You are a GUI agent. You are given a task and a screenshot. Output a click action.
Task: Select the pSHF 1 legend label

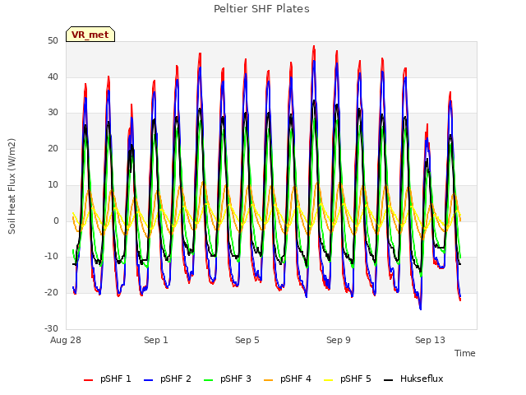click(116, 379)
